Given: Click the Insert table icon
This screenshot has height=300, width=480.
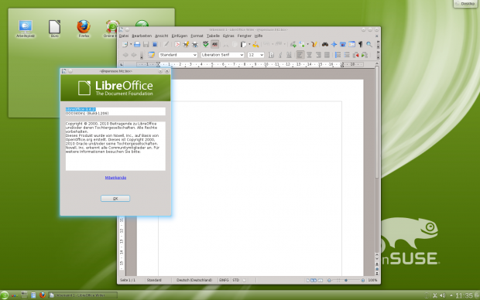Looking at the screenshot, I should pos(302,45).
